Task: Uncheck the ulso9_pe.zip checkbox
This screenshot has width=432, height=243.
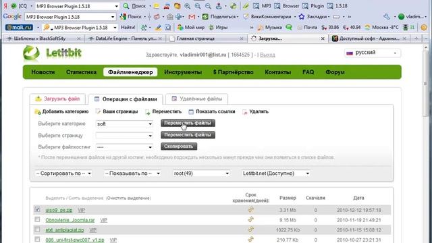Action: (37, 209)
